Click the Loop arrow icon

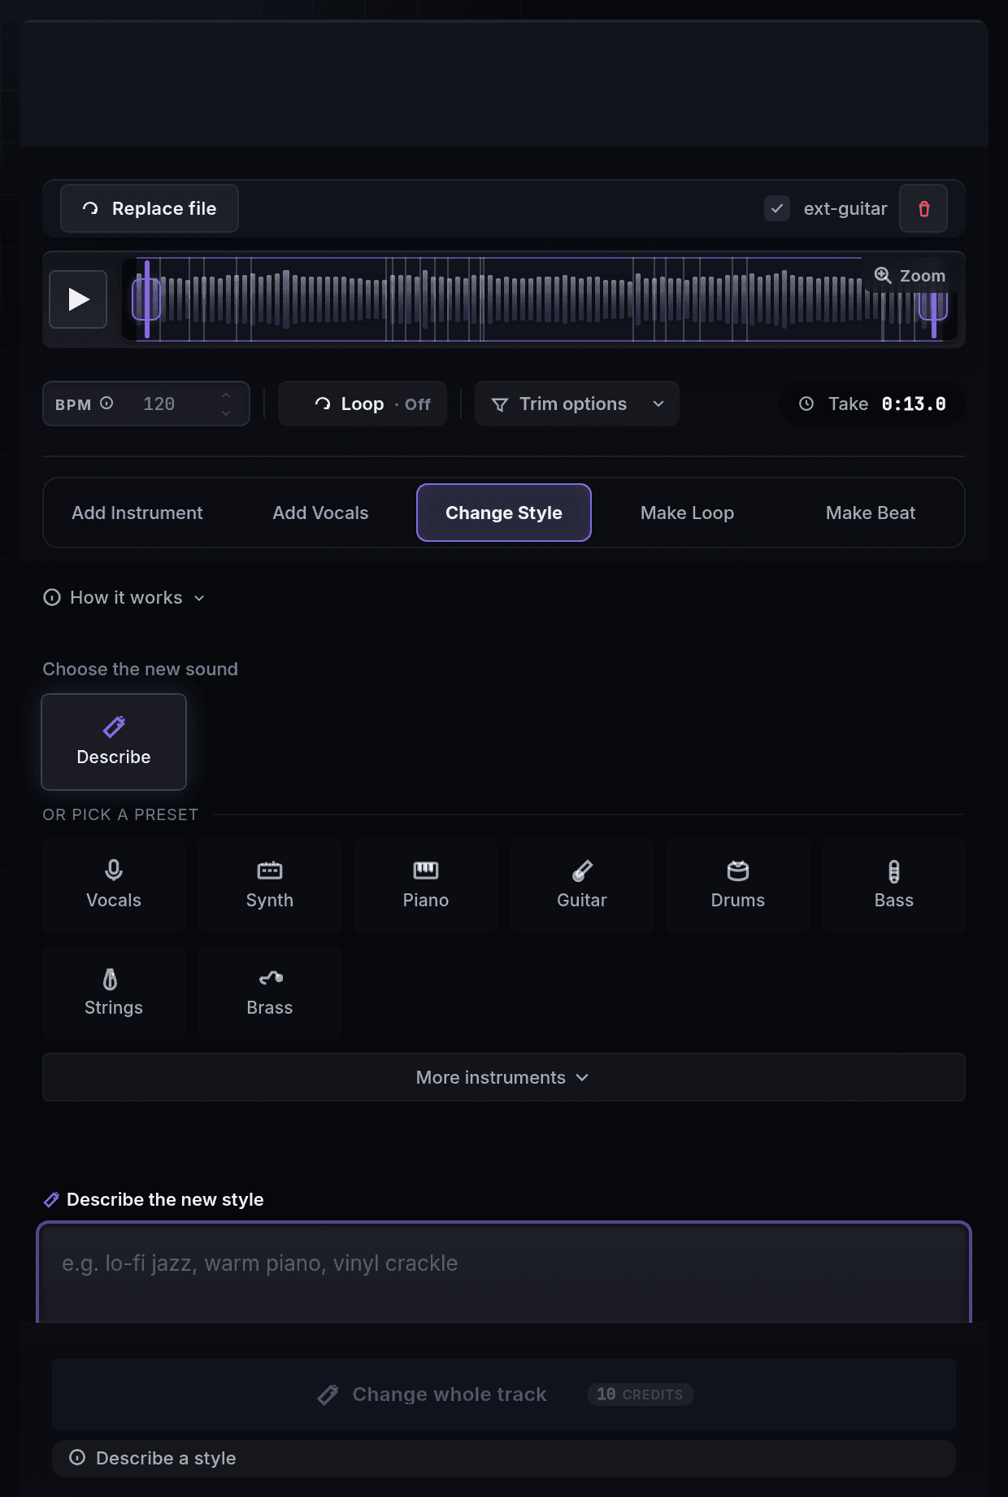[x=323, y=404]
